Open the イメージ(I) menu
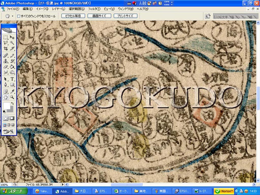Image resolution: width=260 pixels, height=195 pixels. pyautogui.click(x=42, y=9)
